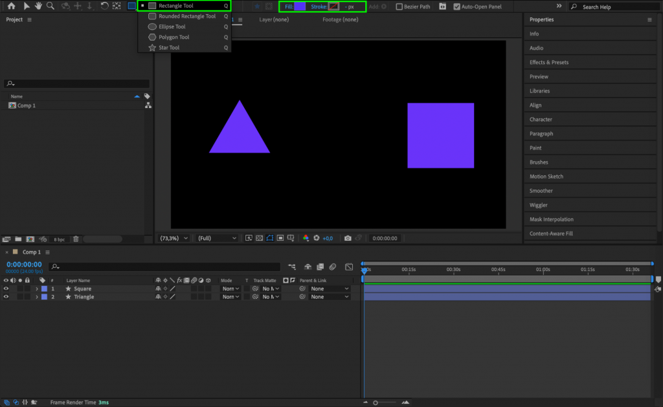
Task: Select the Hand tool
Action: tap(38, 6)
